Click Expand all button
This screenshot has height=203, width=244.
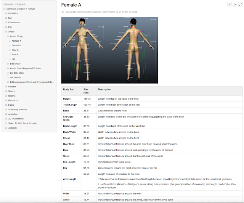pyautogui.click(x=8, y=4)
